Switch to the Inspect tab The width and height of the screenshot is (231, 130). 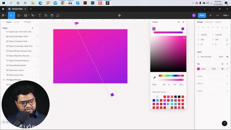click(x=218, y=22)
